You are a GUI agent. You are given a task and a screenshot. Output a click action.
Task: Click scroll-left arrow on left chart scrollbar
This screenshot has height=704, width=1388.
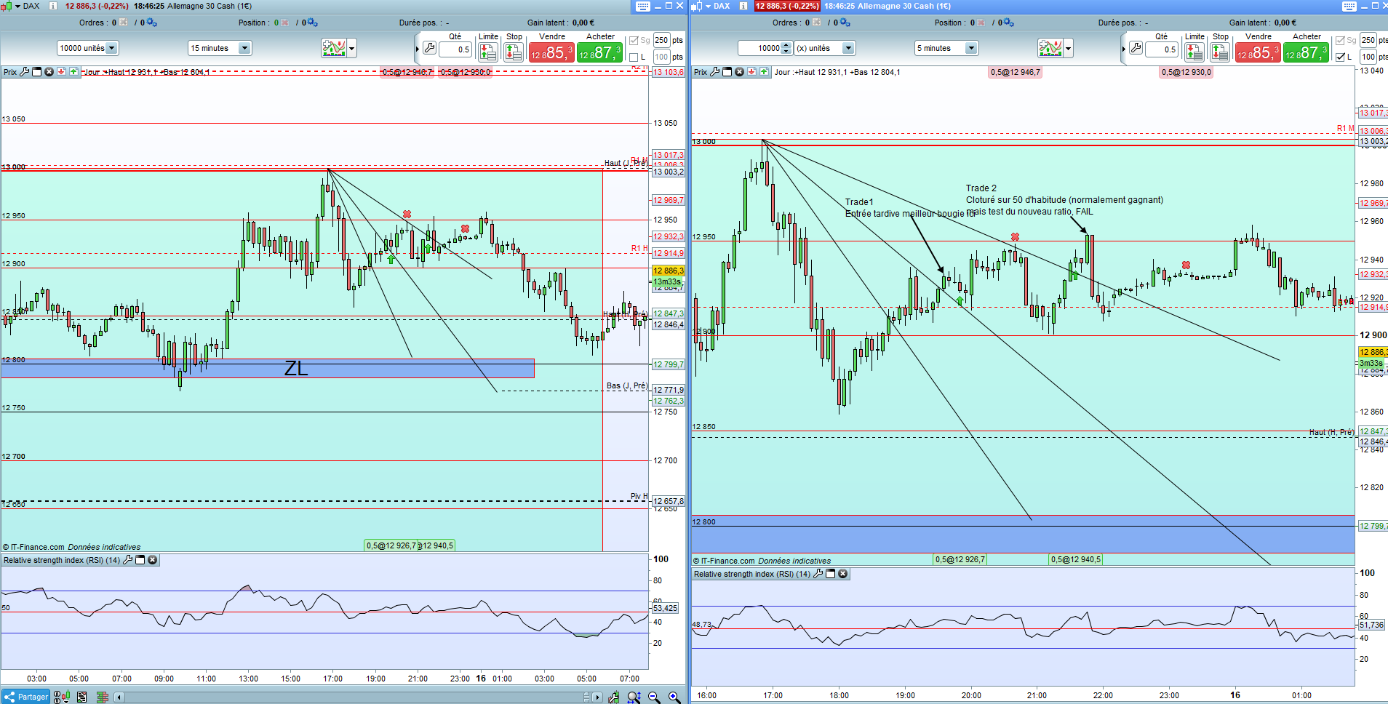click(119, 697)
